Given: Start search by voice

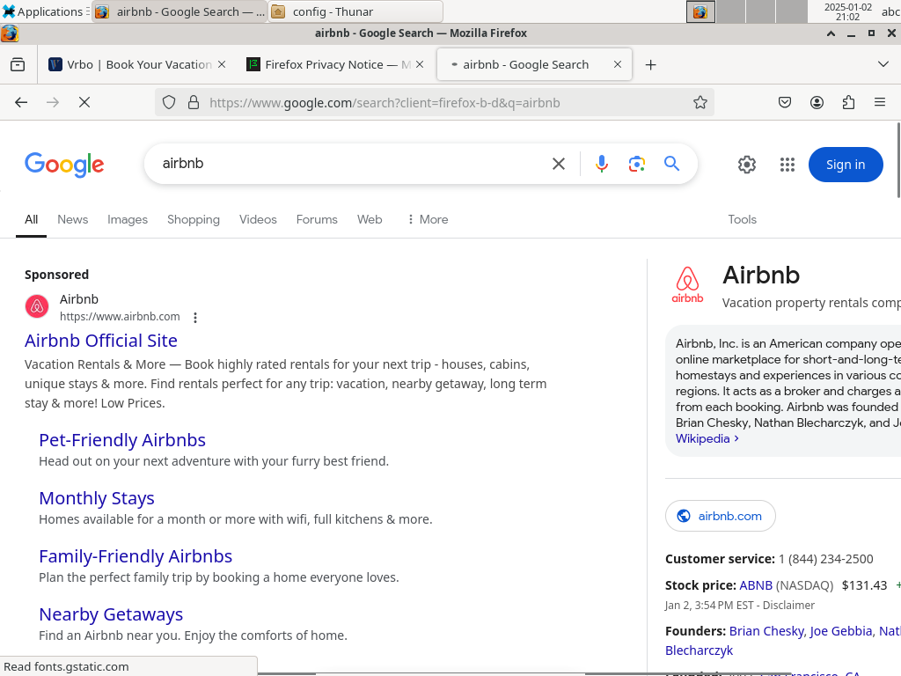Looking at the screenshot, I should [x=602, y=164].
